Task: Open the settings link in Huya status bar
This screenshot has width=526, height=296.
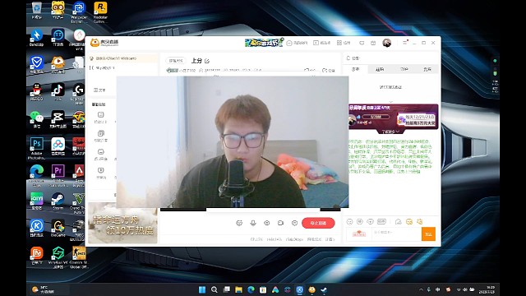Action: pos(330,239)
